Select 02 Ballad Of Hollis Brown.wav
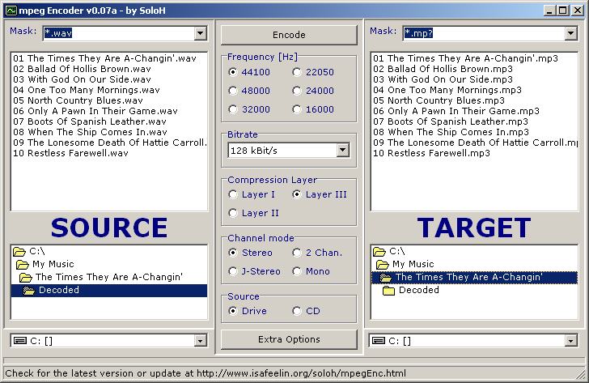589x383 pixels. point(82,69)
